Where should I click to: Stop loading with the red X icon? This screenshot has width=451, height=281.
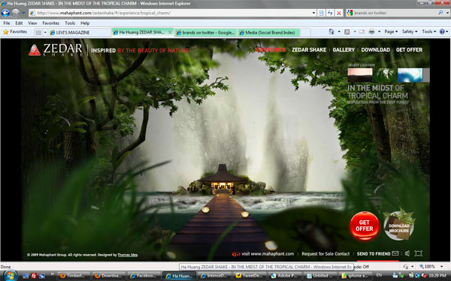(339, 13)
